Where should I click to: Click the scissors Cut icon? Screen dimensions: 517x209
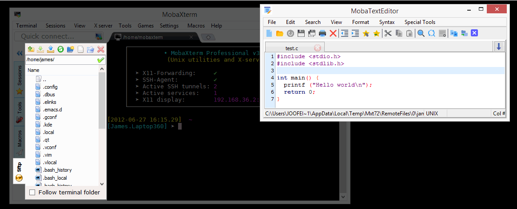[x=388, y=33]
